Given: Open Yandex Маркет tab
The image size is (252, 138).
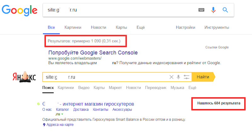Looking at the screenshot, I should click(x=115, y=87).
